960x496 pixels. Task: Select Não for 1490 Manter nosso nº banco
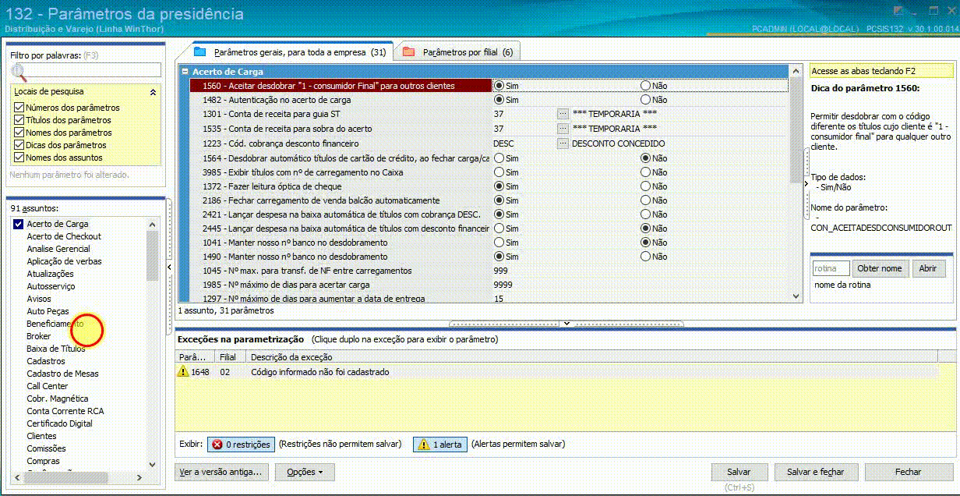[x=645, y=257]
